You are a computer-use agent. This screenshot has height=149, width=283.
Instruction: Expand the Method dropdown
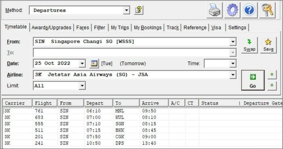tap(126, 10)
